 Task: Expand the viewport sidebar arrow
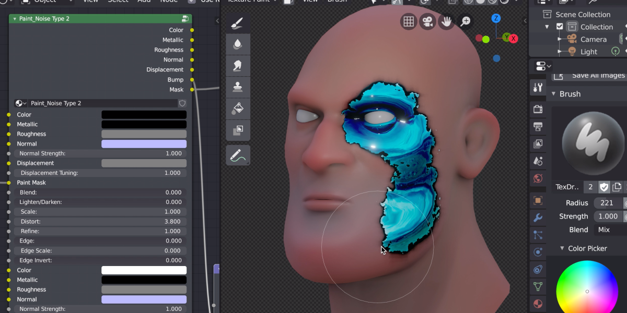[526, 21]
